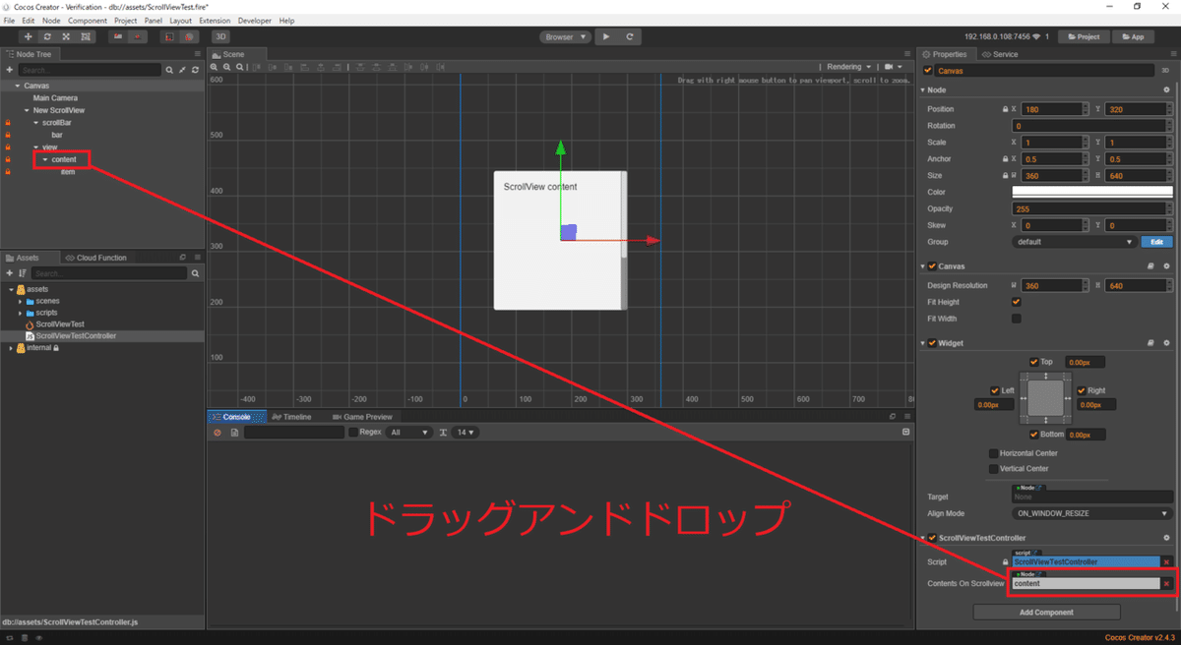Image resolution: width=1181 pixels, height=645 pixels.
Task: Click the Node Tree search magnifier icon
Action: pos(169,70)
